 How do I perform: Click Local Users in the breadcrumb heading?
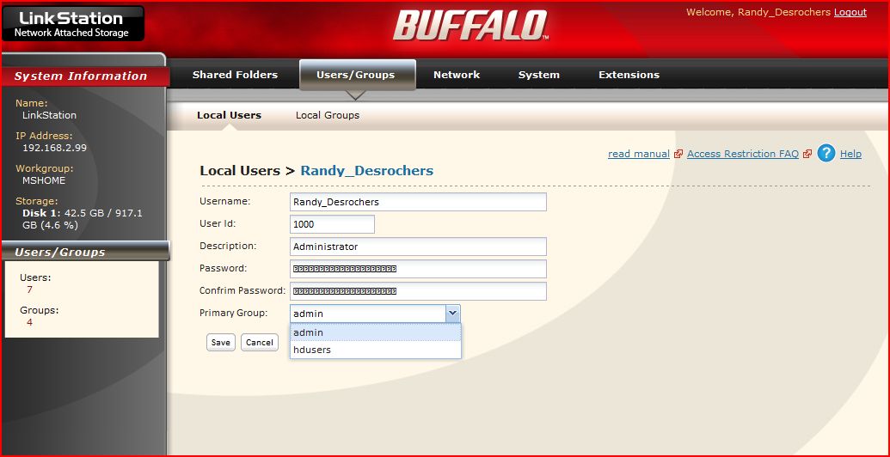tap(240, 171)
